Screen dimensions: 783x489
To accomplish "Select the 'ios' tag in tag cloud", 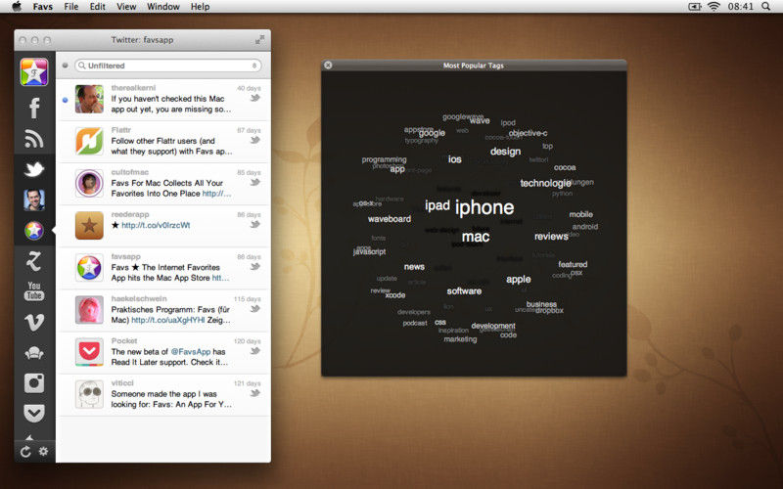I will click(454, 159).
